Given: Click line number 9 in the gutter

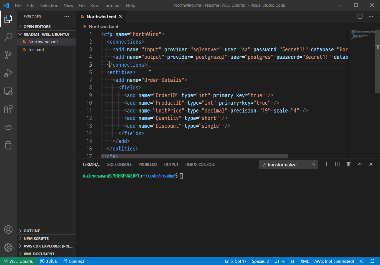Looking at the screenshot, I should click(90, 95).
